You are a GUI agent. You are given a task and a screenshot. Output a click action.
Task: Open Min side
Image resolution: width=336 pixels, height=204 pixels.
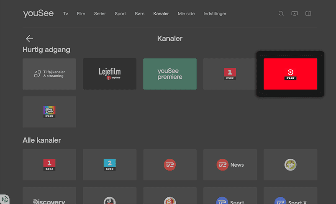click(186, 14)
